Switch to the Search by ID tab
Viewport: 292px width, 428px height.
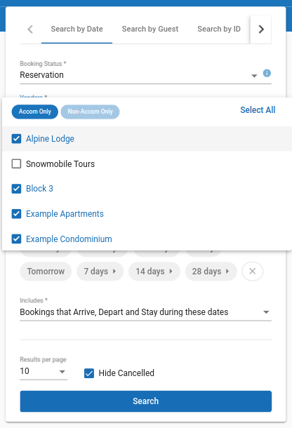point(219,29)
